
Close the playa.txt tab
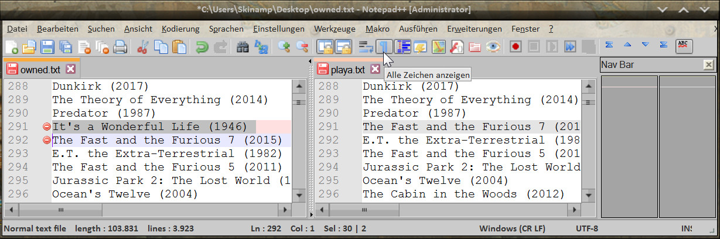376,69
